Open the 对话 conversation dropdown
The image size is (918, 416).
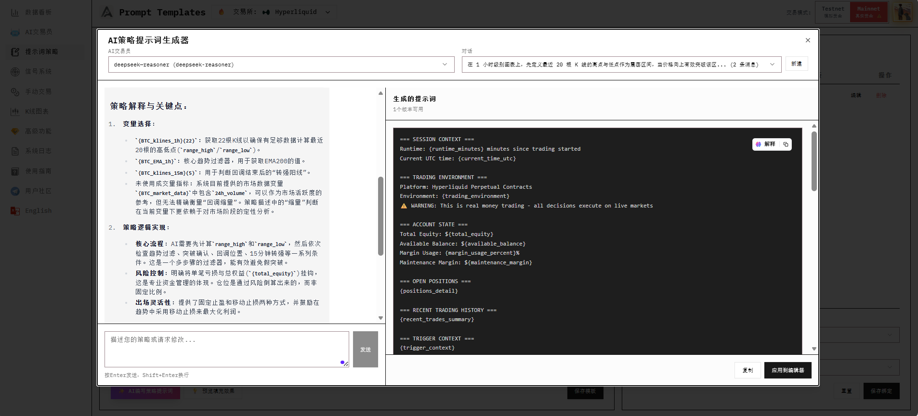(621, 65)
